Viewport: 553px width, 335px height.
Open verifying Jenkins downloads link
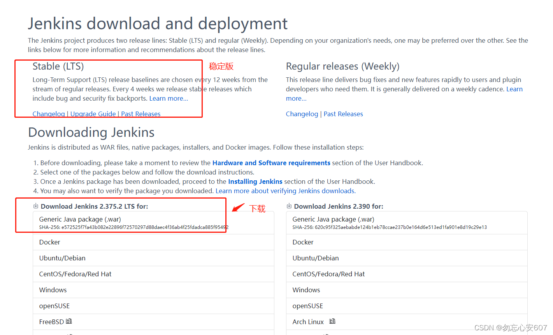(x=285, y=191)
